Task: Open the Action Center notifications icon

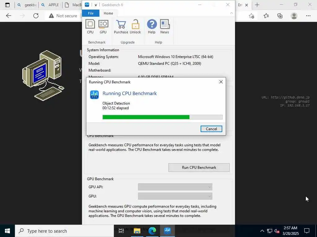Action: 307,231
